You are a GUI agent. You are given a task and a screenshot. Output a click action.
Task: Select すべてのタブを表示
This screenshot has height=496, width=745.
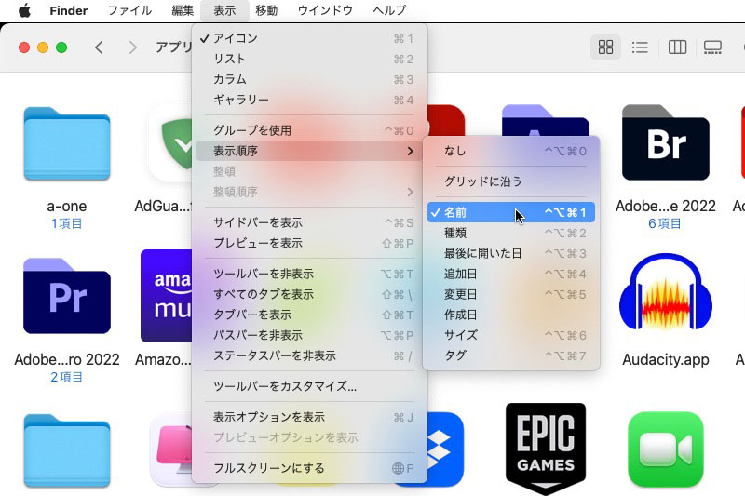click(x=309, y=294)
